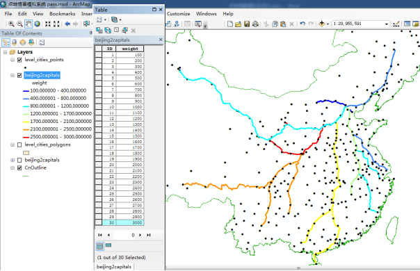Collapse level_cities_points layer
The width and height of the screenshot is (420, 271).
[x=13, y=60]
